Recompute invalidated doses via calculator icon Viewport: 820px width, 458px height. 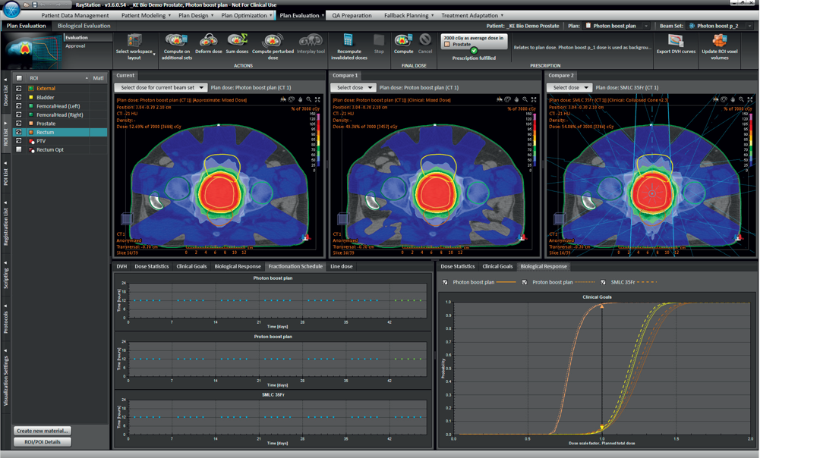click(348, 40)
